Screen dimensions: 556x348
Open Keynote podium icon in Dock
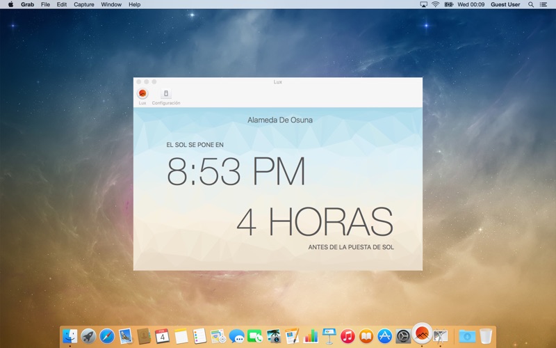tap(329, 335)
